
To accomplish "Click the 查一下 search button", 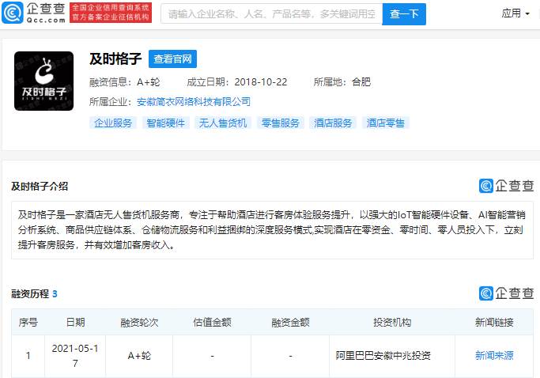I will tap(404, 14).
